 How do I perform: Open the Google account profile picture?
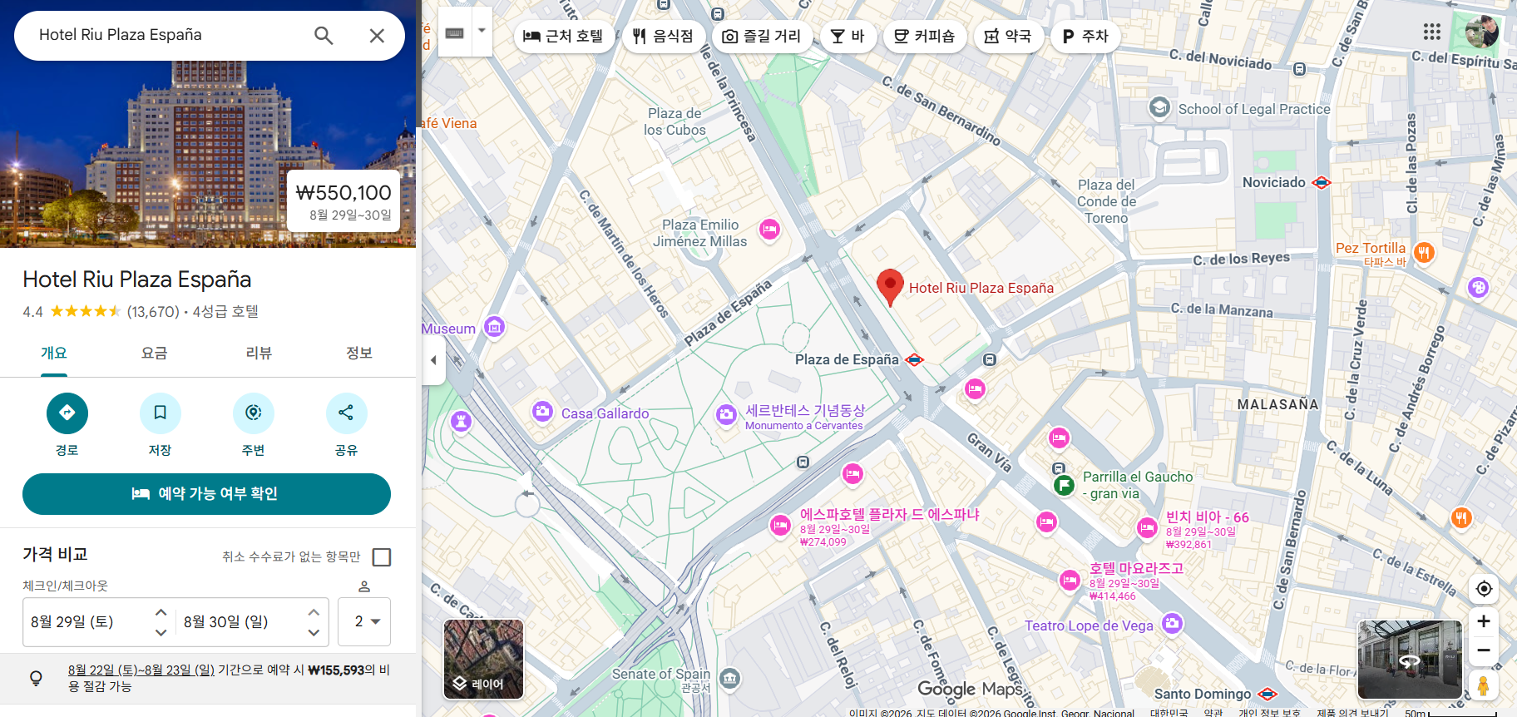point(1481,32)
